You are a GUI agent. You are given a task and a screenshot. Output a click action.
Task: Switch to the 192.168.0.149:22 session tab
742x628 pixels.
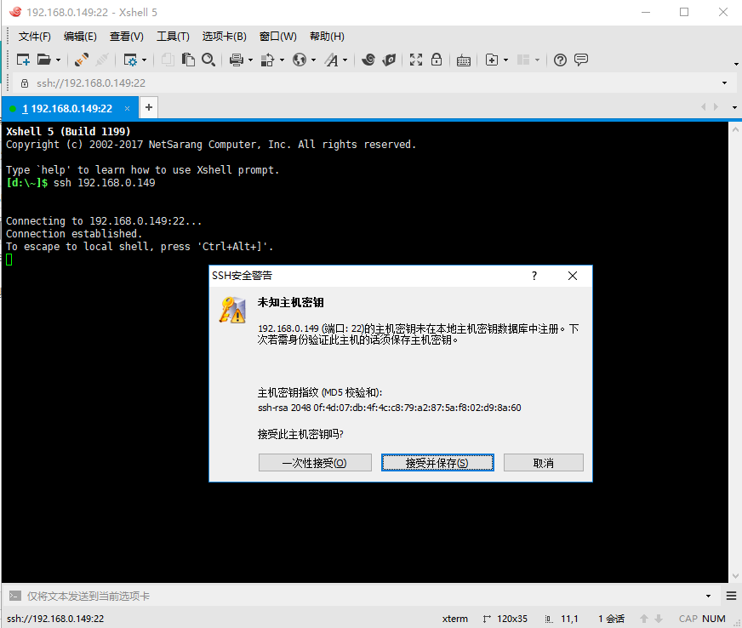68,108
